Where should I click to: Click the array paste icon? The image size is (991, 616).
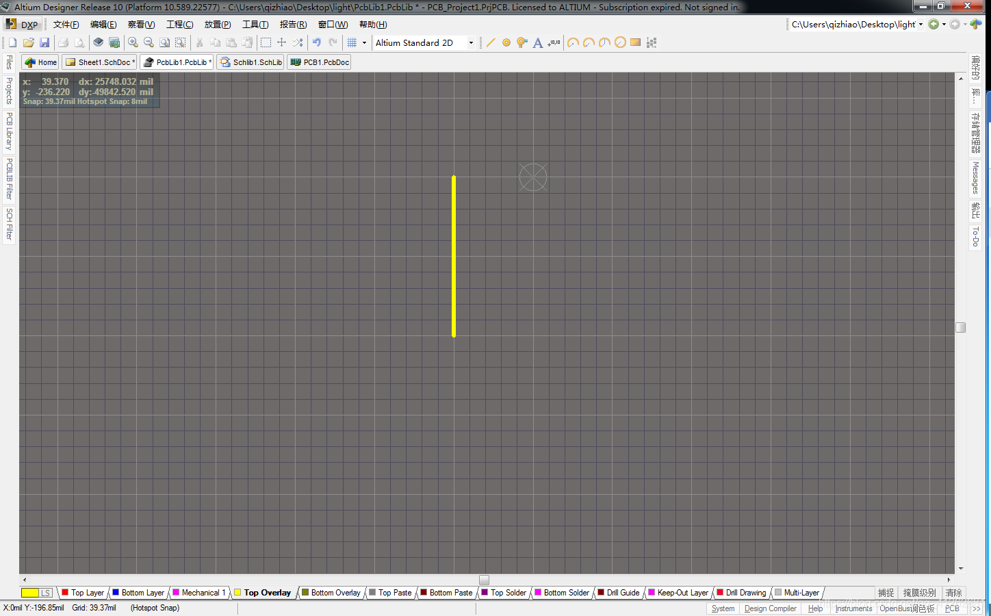[x=652, y=42]
